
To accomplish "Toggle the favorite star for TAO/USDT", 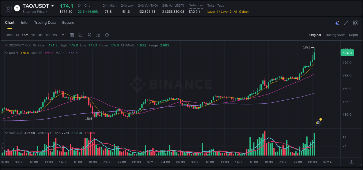I will [8, 8].
